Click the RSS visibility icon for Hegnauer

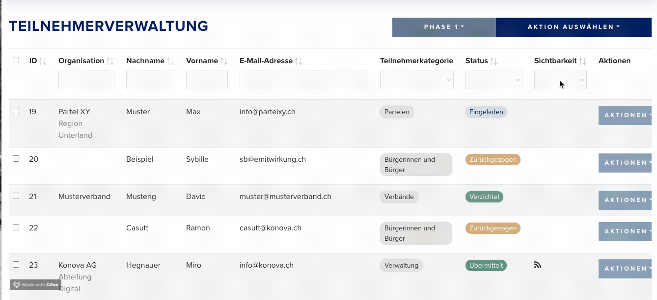537,265
